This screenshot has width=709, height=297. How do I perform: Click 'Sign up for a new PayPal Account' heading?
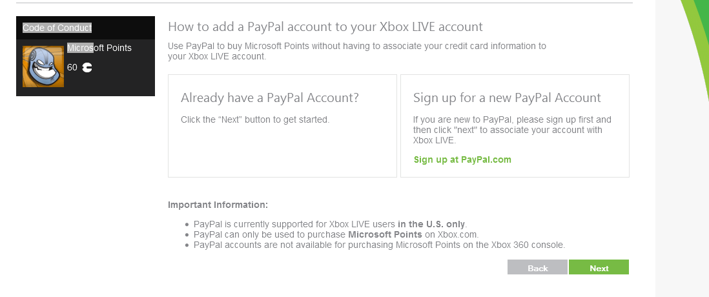(x=507, y=98)
